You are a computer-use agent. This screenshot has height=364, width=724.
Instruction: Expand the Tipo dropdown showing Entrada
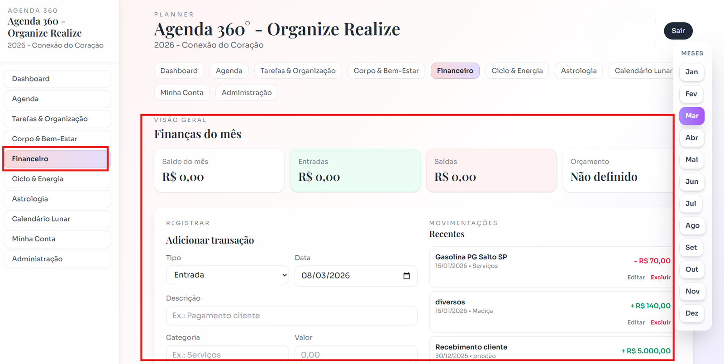coord(227,275)
